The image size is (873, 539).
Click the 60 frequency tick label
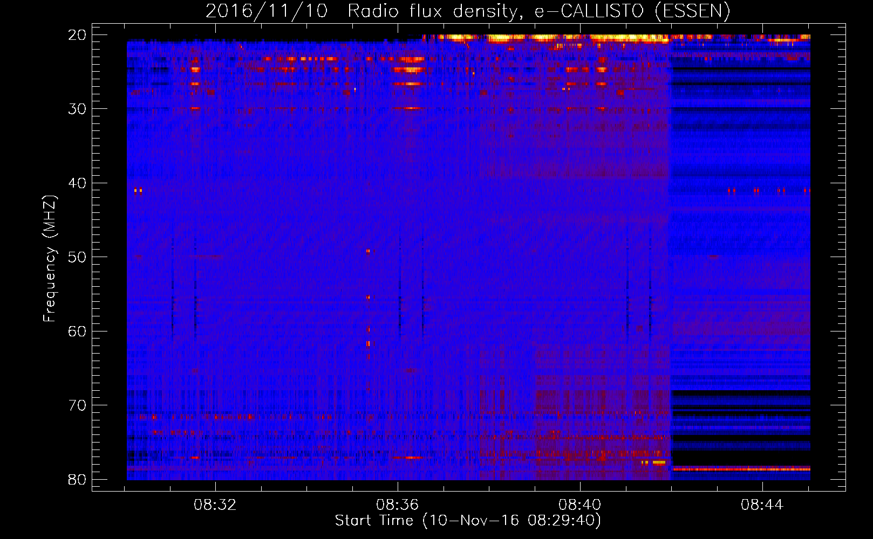[x=78, y=331]
